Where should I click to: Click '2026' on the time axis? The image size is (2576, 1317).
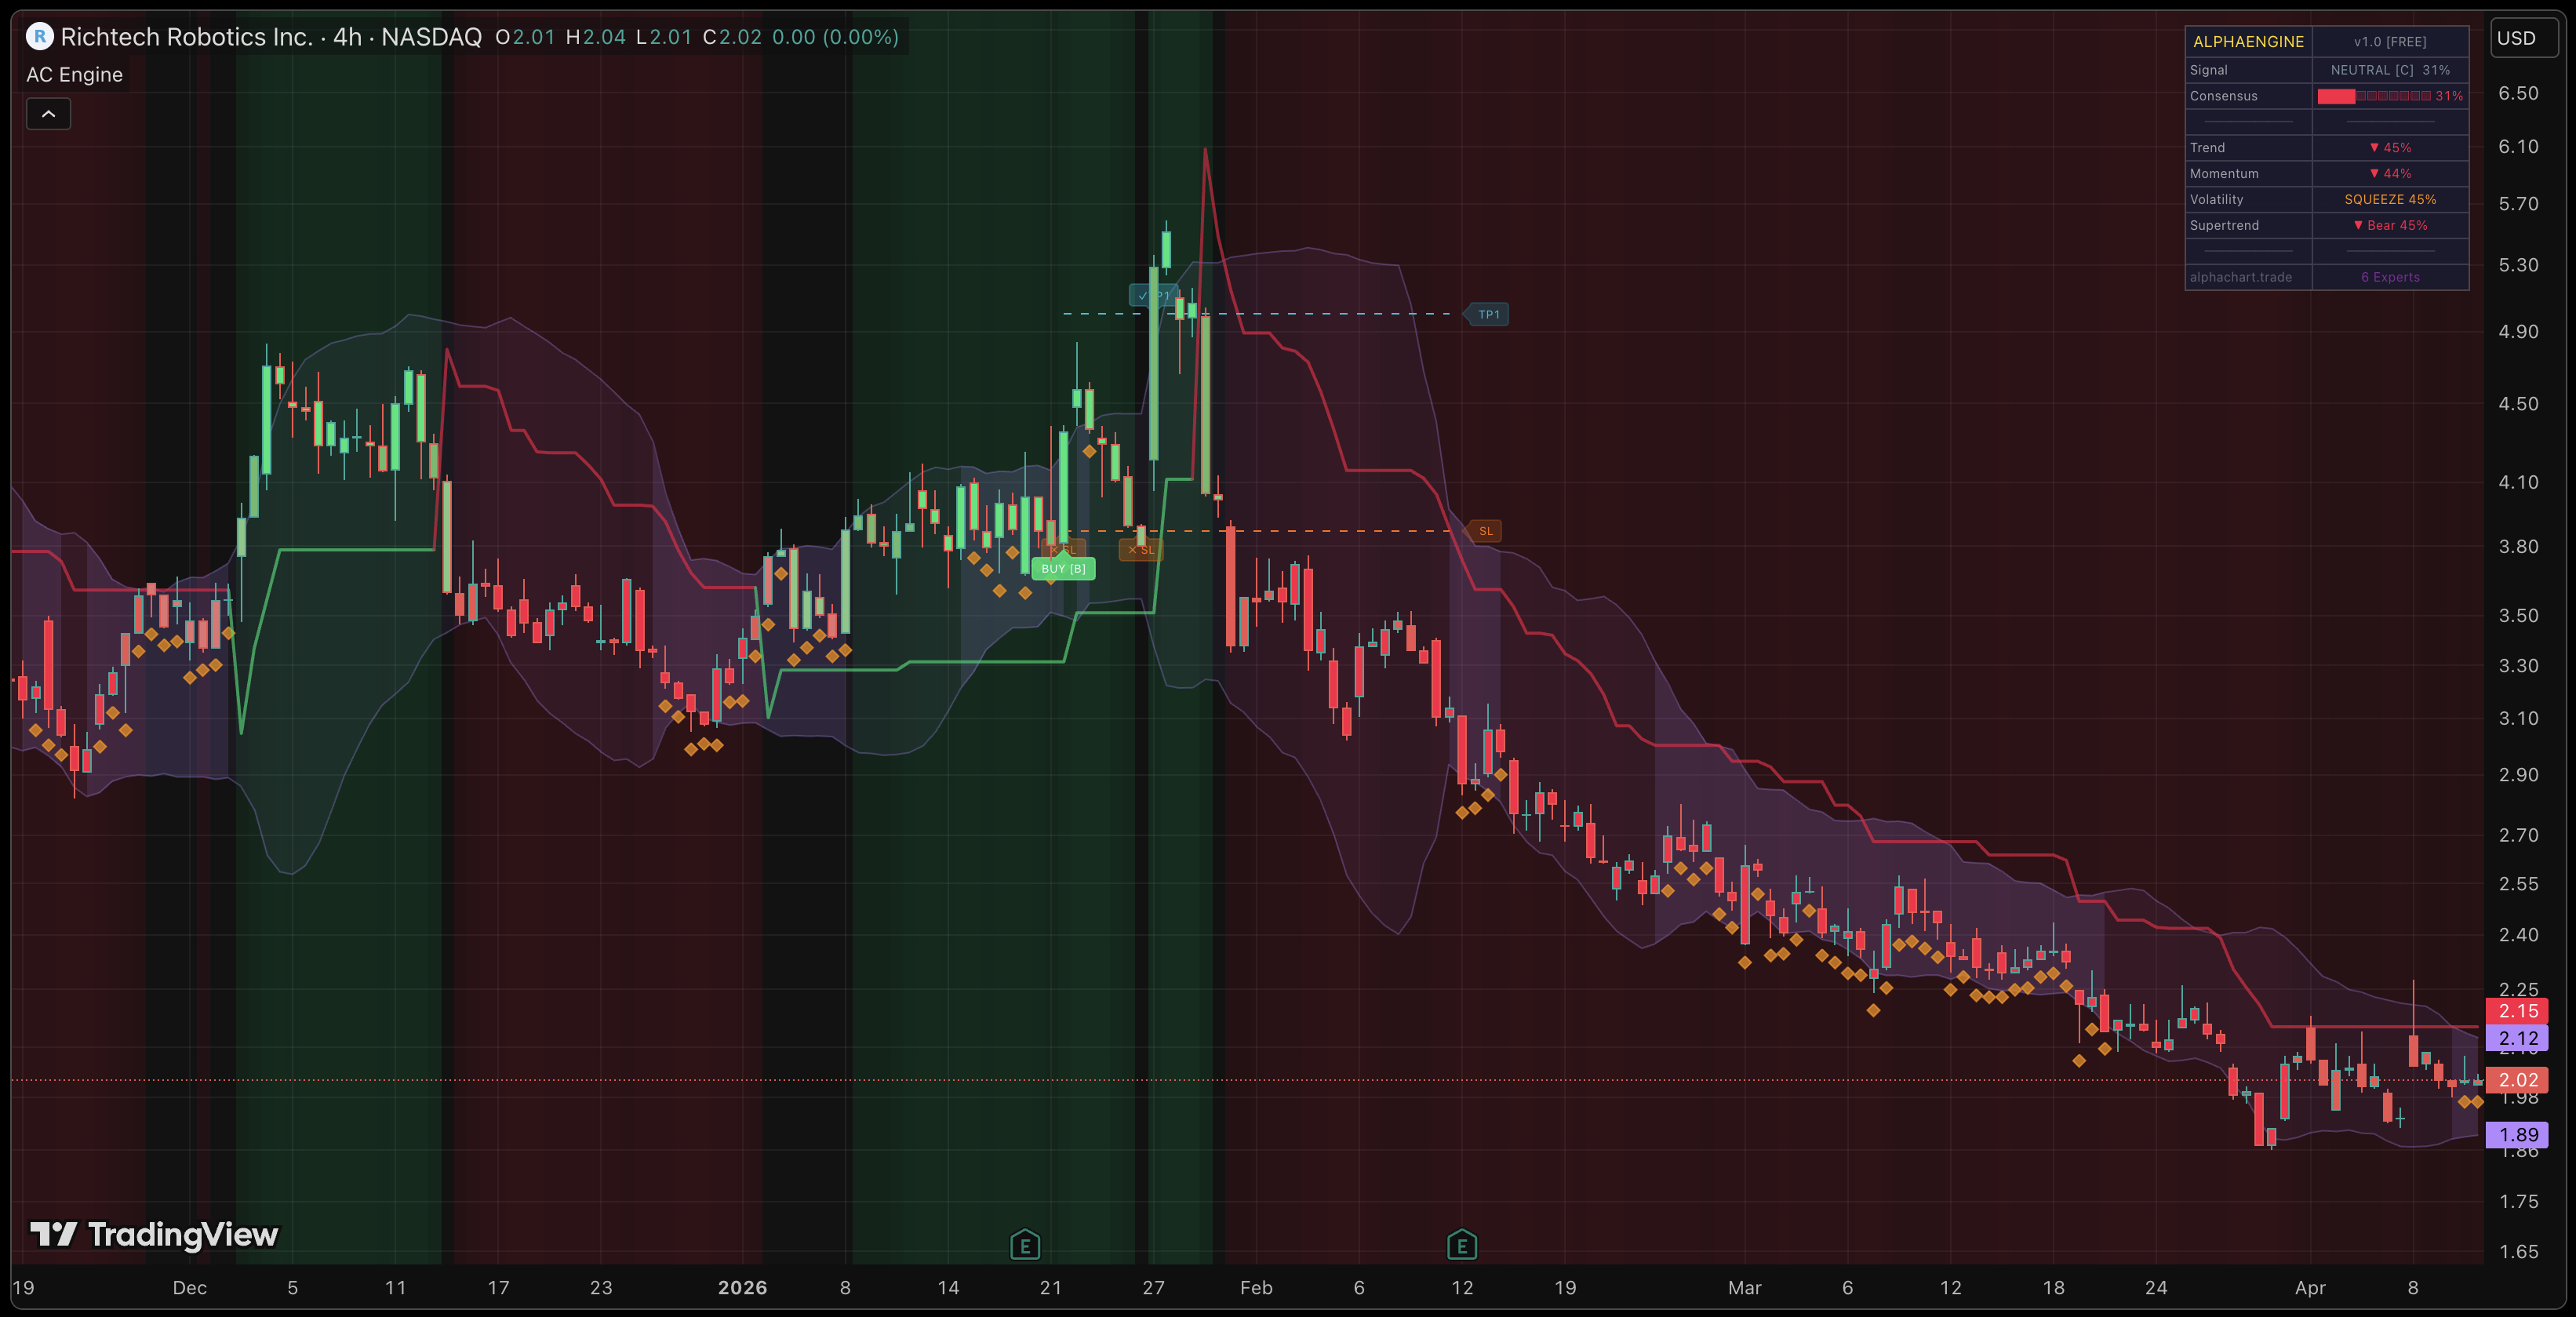pos(742,1288)
